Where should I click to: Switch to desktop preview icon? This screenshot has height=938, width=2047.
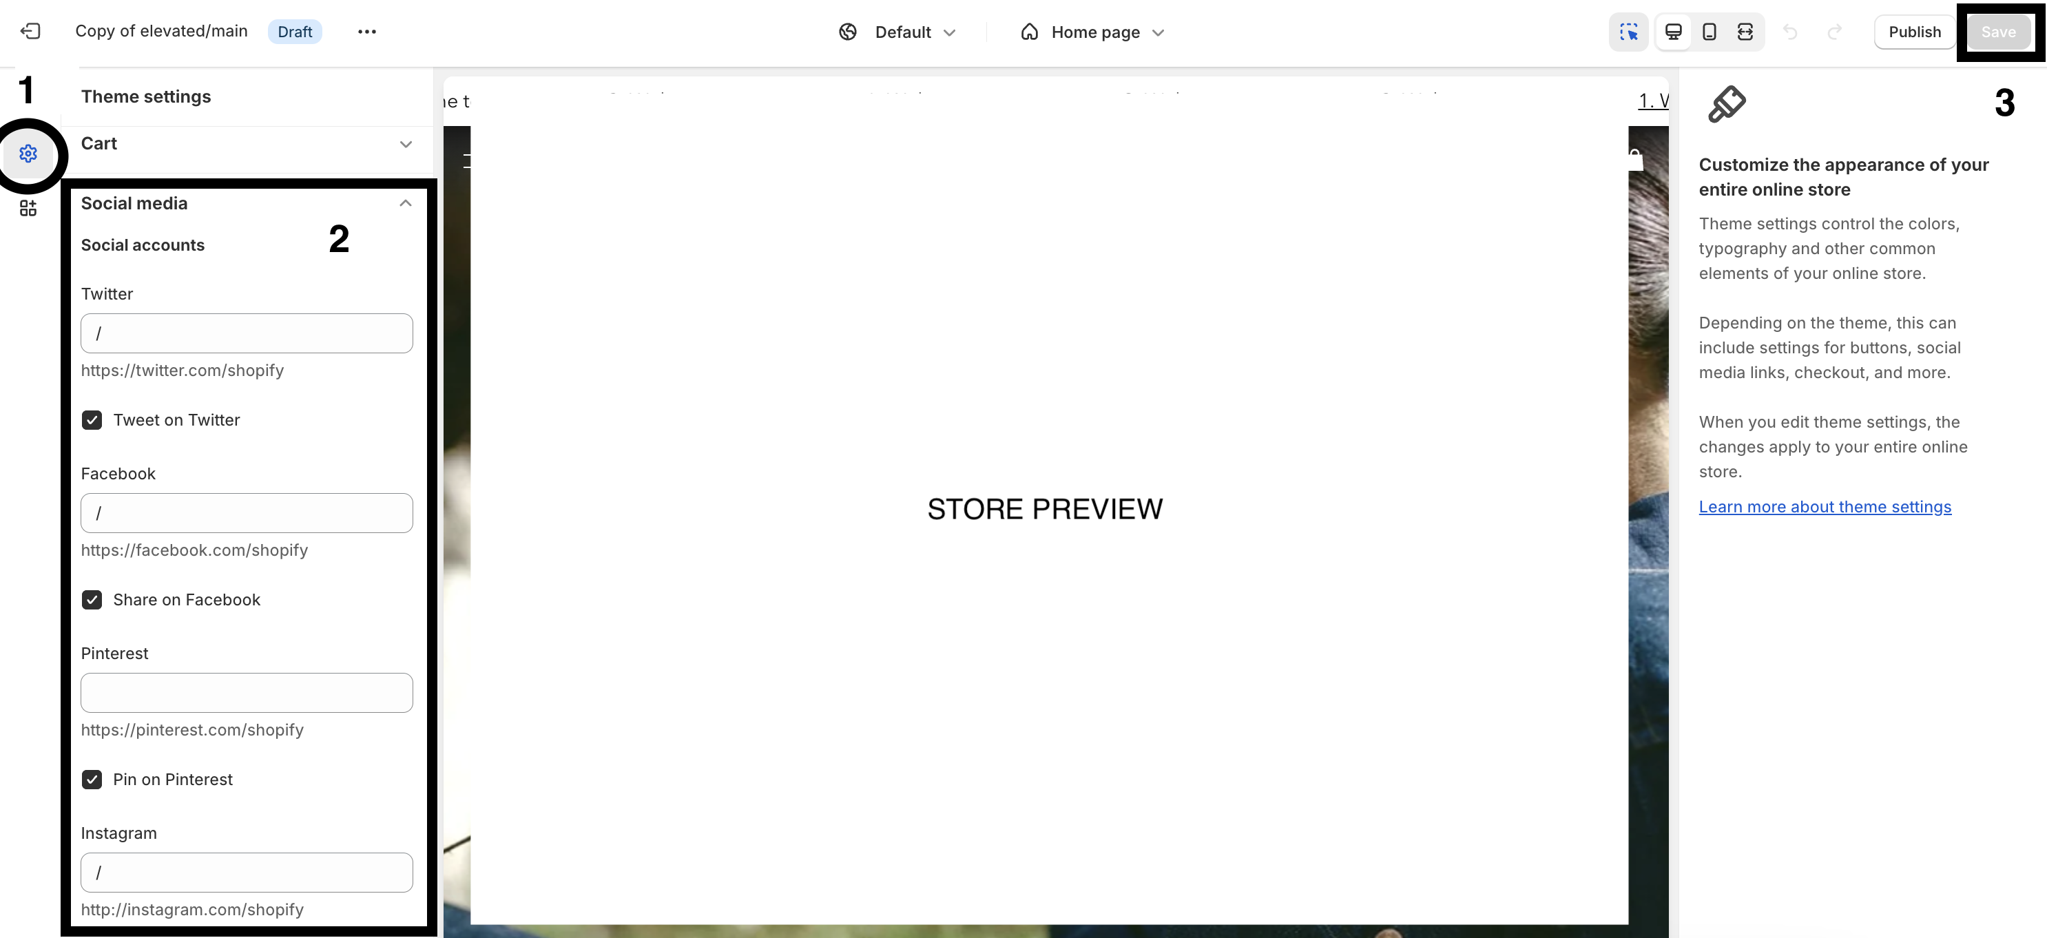coord(1673,32)
